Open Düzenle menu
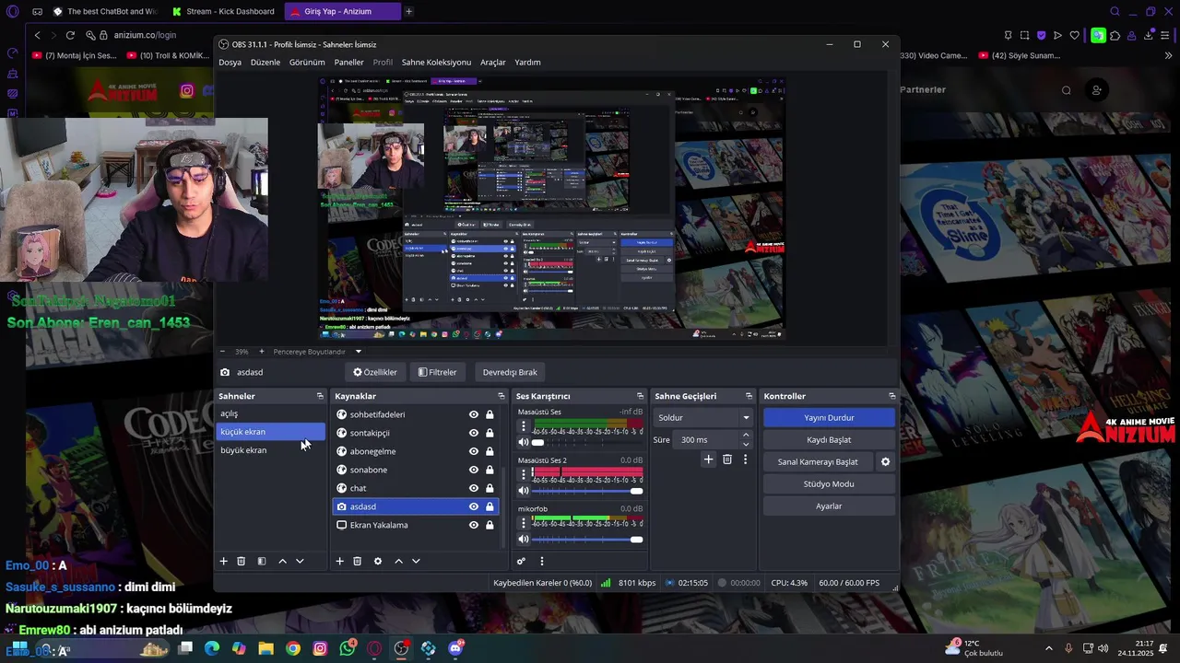 [265, 63]
